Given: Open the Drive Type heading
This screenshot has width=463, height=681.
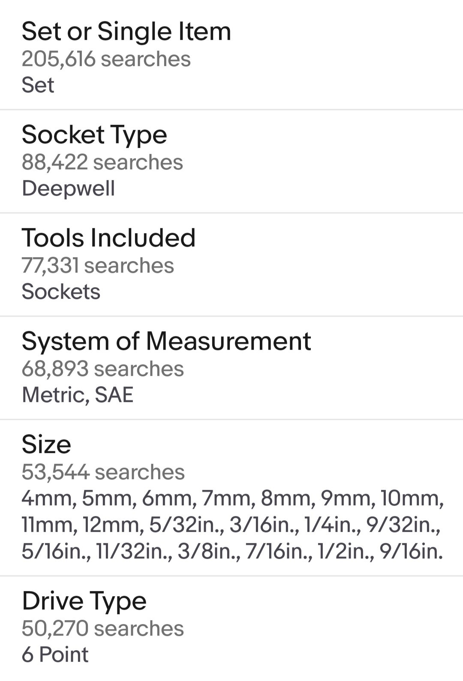Looking at the screenshot, I should 84,601.
